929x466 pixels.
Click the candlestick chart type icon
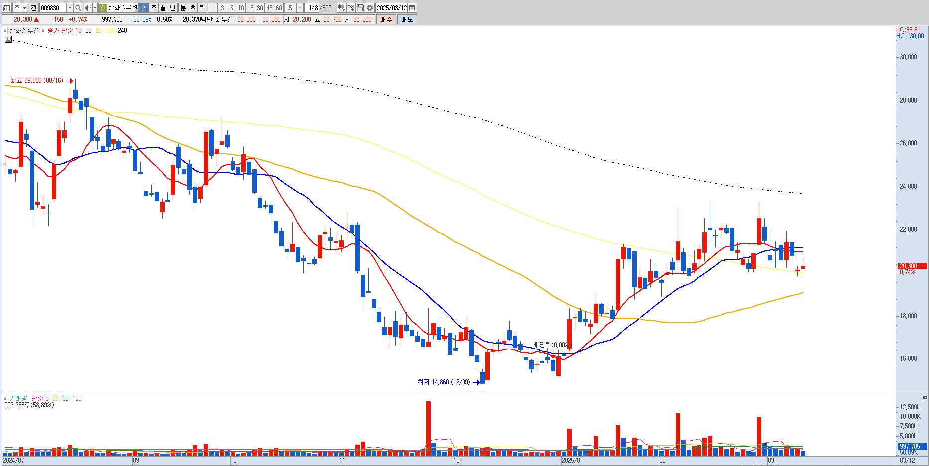[342, 8]
